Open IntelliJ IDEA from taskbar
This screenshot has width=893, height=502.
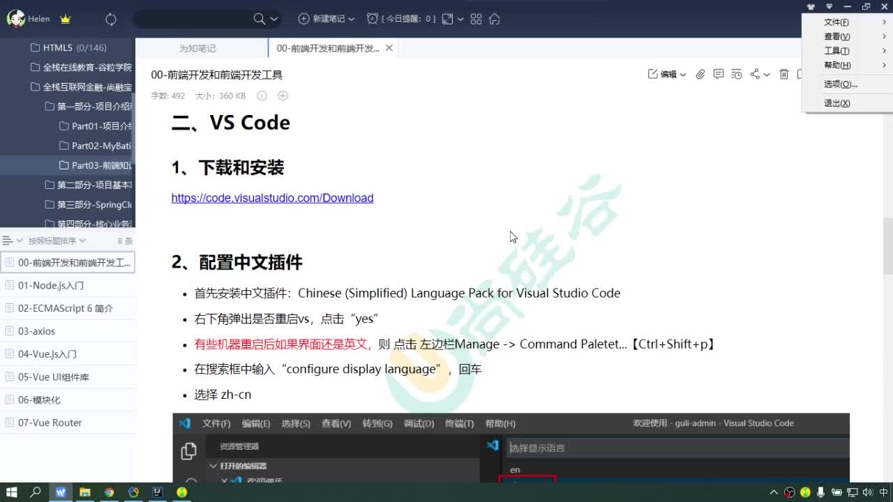click(x=158, y=492)
